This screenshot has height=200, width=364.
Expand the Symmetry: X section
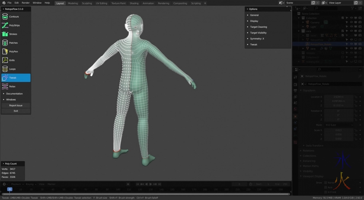[257, 39]
